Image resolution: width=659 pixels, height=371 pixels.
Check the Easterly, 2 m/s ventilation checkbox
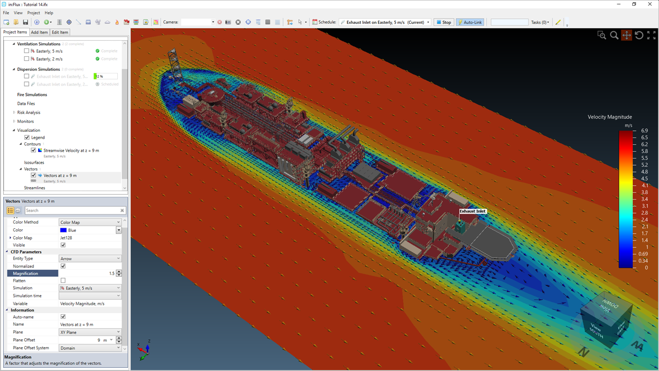click(27, 59)
